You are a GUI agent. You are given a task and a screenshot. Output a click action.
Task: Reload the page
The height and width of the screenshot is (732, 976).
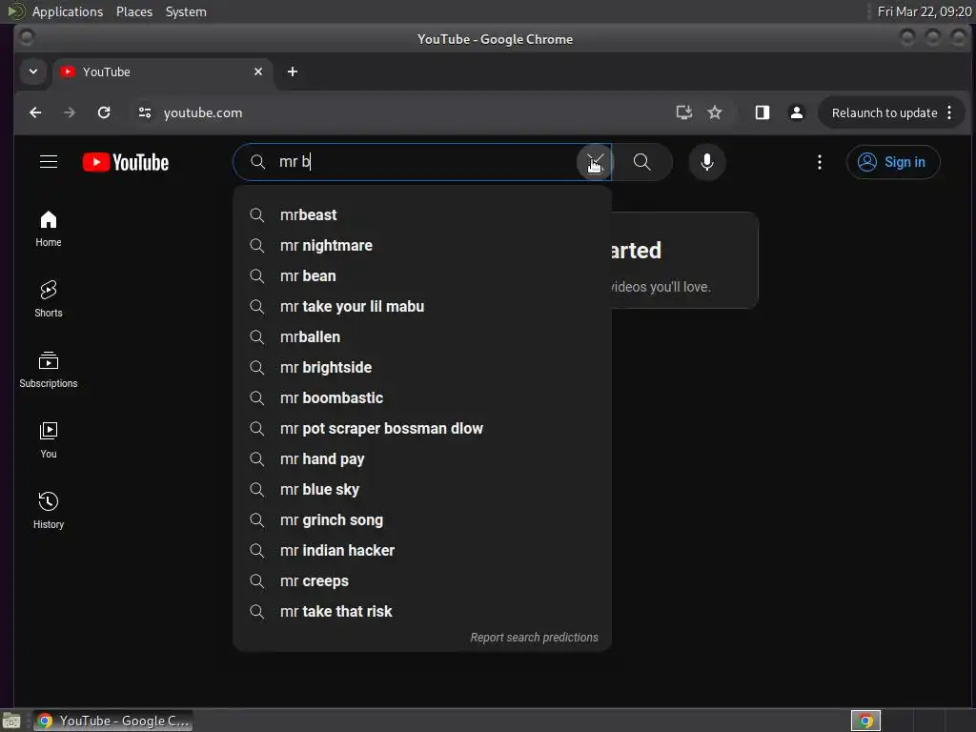click(104, 112)
